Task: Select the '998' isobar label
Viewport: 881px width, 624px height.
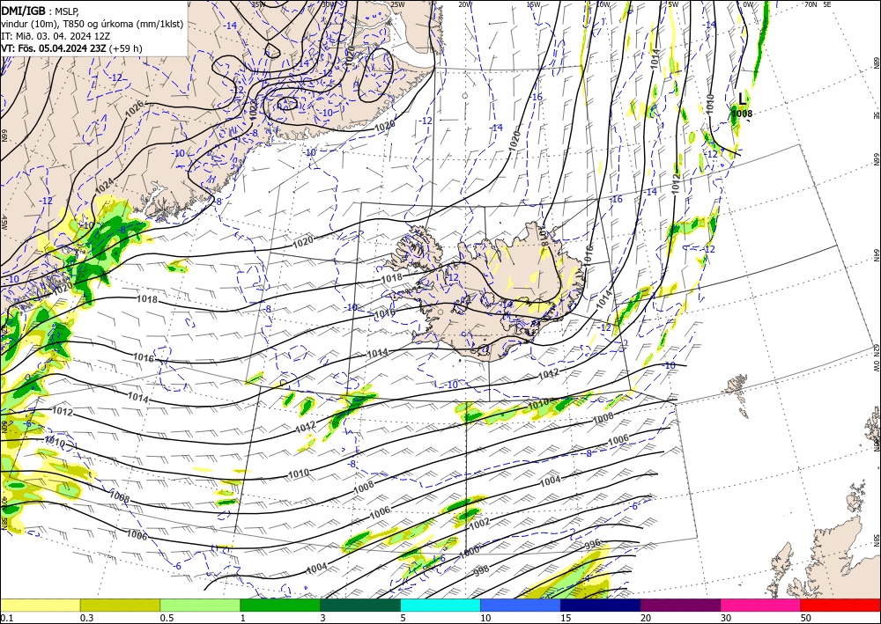Action: (x=481, y=570)
